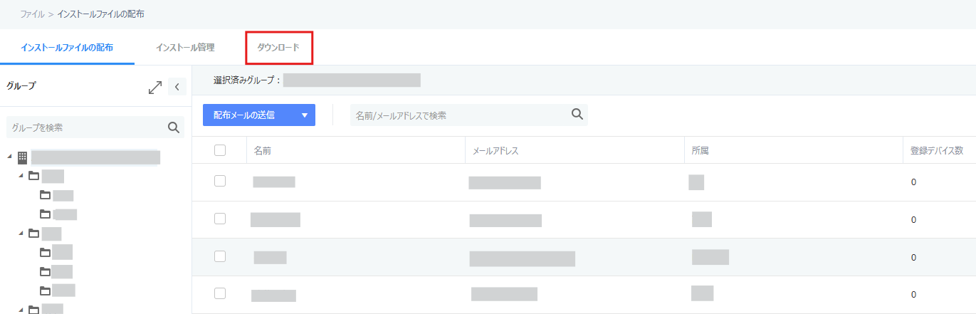Select the second top-level folder icon in tree
The image size is (976, 314).
tap(33, 233)
